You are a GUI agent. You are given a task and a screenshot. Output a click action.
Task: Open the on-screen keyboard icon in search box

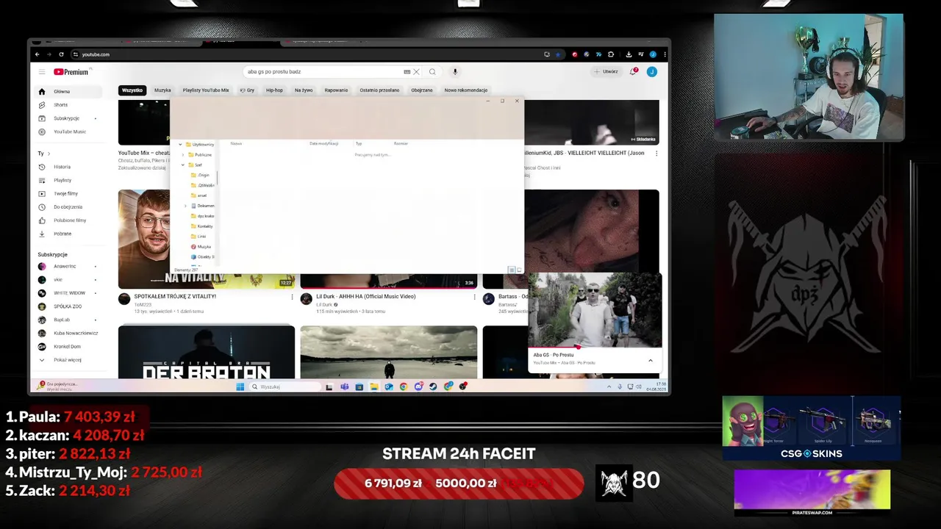pos(407,72)
